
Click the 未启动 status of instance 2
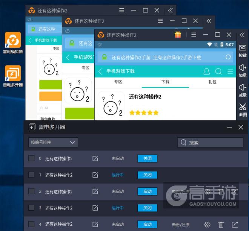117,191
